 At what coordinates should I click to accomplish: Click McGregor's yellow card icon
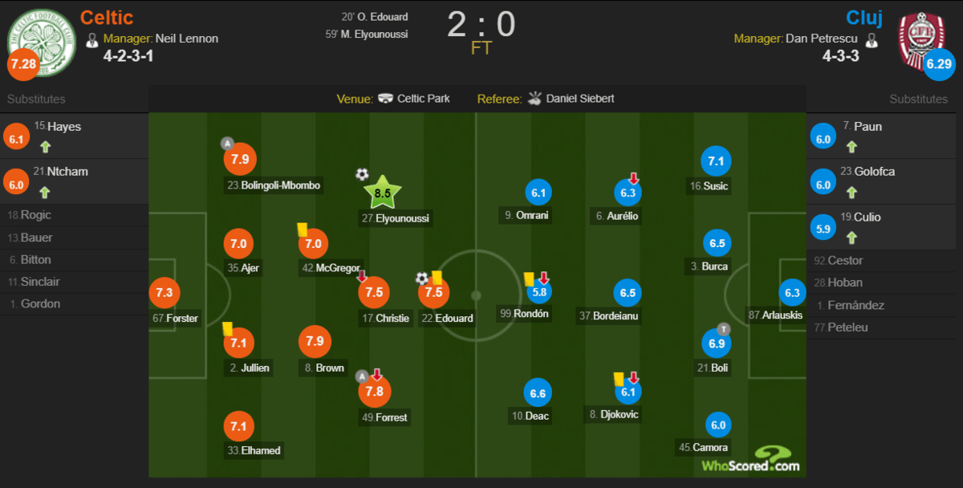[x=303, y=230]
